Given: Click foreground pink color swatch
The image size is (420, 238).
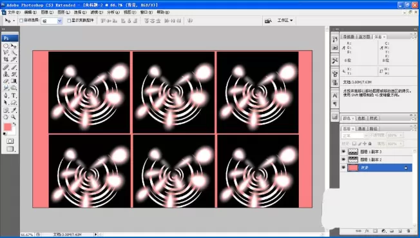Looking at the screenshot, I should (8, 127).
